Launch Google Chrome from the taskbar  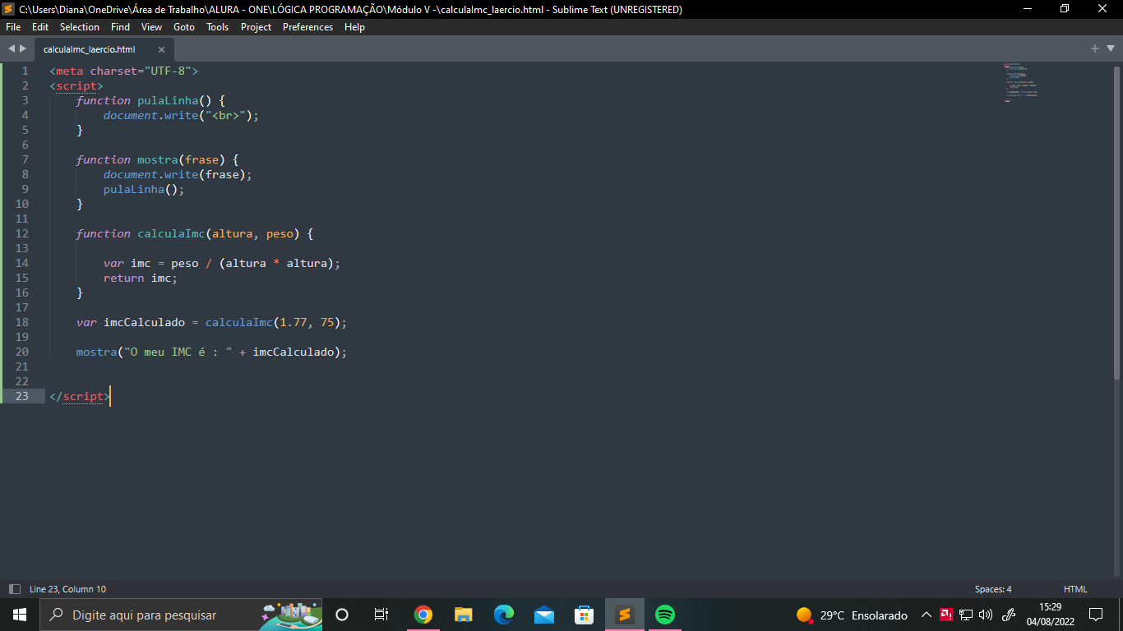423,615
